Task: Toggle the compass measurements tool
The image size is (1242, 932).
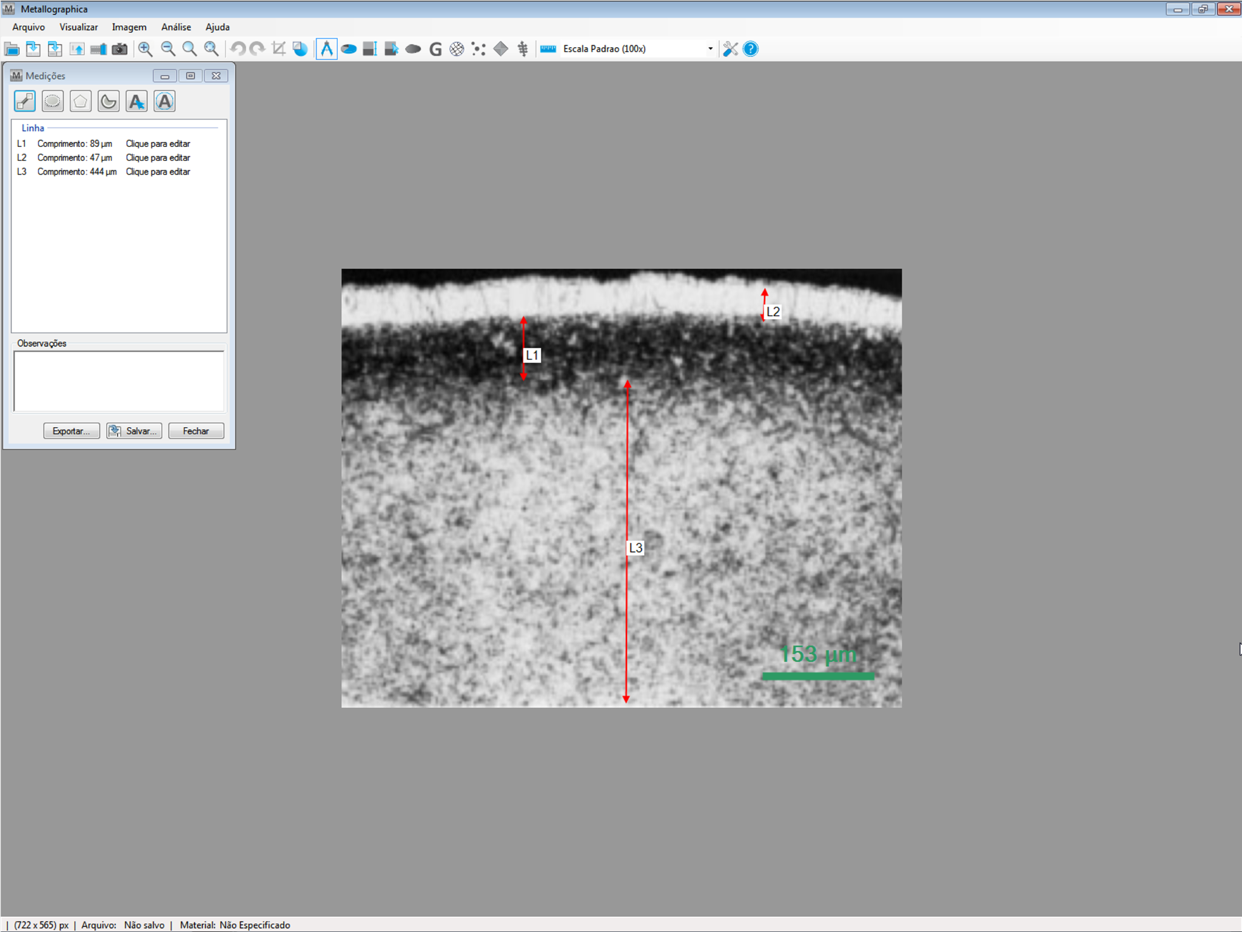Action: (326, 49)
